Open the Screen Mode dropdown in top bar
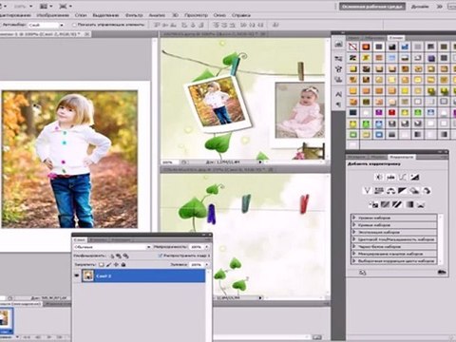The width and height of the screenshot is (456, 342). [66, 6]
